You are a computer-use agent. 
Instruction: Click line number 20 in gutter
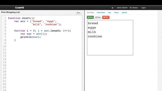coord(5,78)
